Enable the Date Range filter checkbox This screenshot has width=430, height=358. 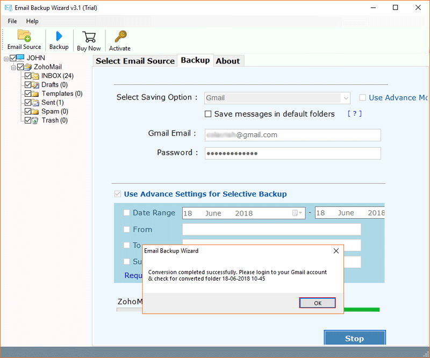click(x=126, y=213)
